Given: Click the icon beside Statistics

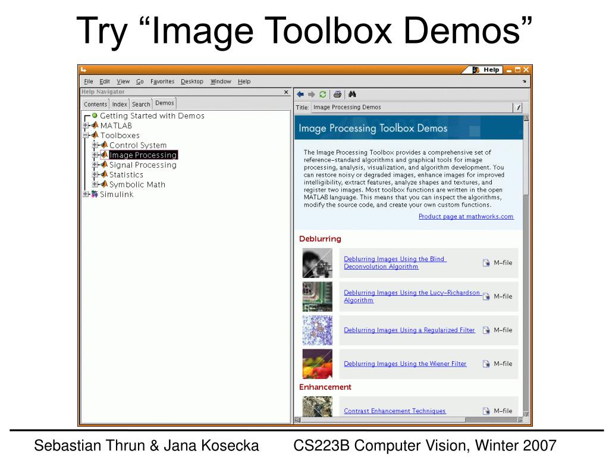Looking at the screenshot, I should tap(103, 174).
